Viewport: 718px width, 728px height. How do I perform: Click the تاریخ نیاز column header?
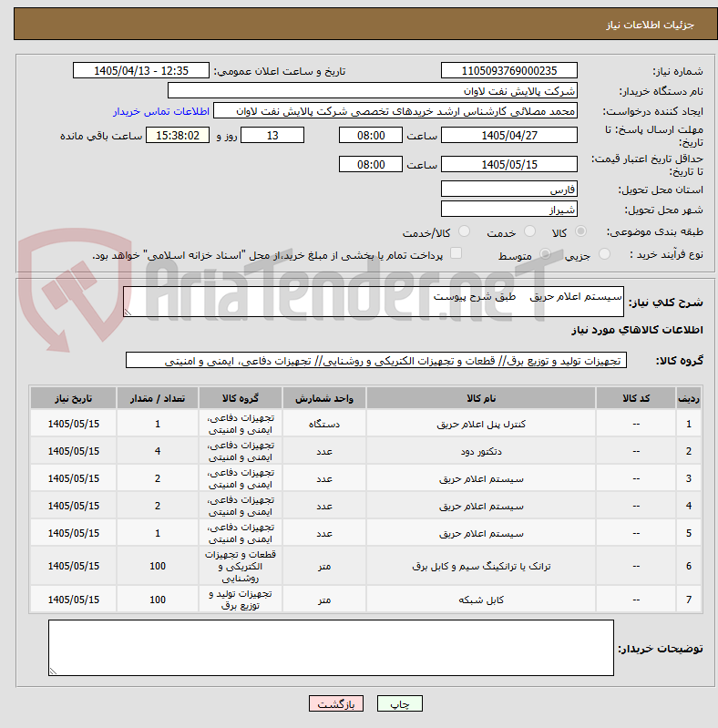74,398
